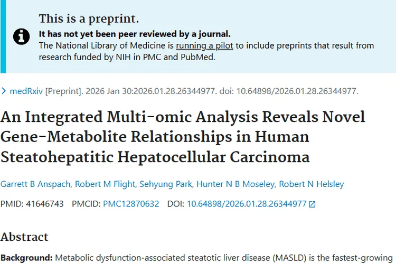Screen dimensions: 396x264
Task: Click the article title heading
Action: (x=182, y=137)
